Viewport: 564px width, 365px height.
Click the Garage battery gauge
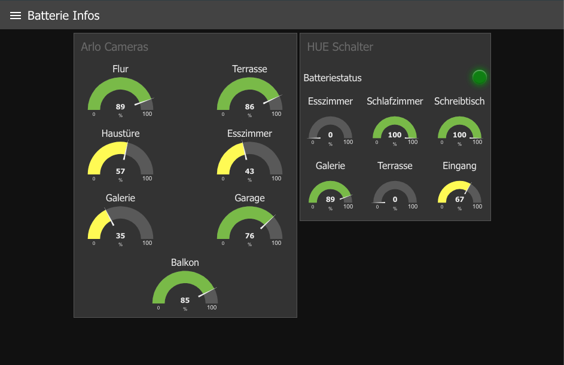[x=249, y=226]
